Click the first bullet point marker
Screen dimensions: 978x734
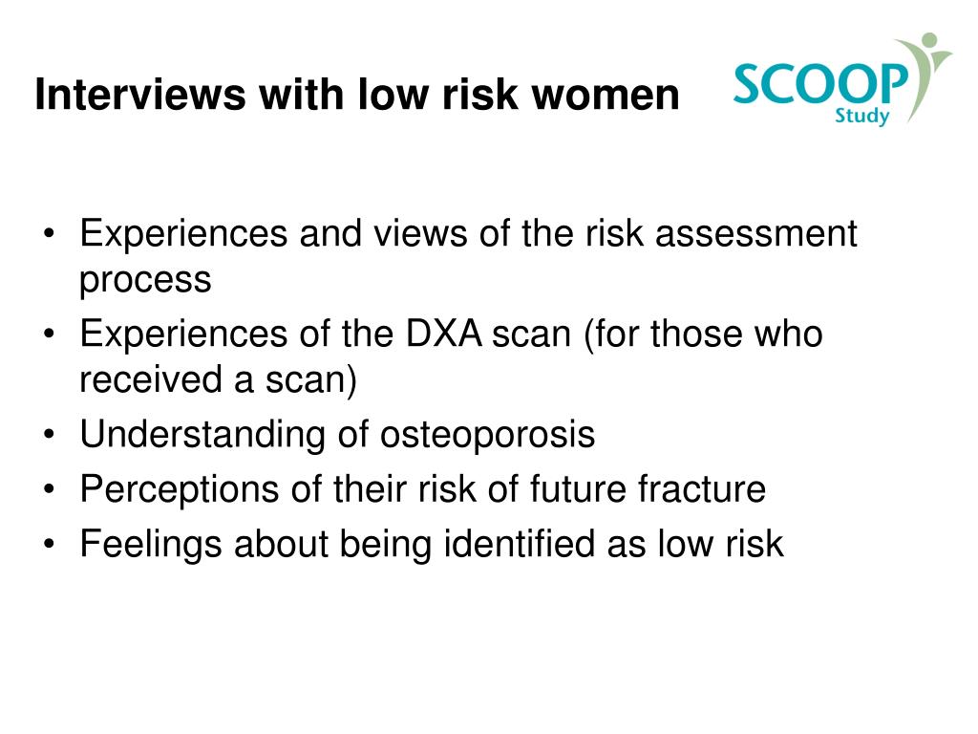50,234
